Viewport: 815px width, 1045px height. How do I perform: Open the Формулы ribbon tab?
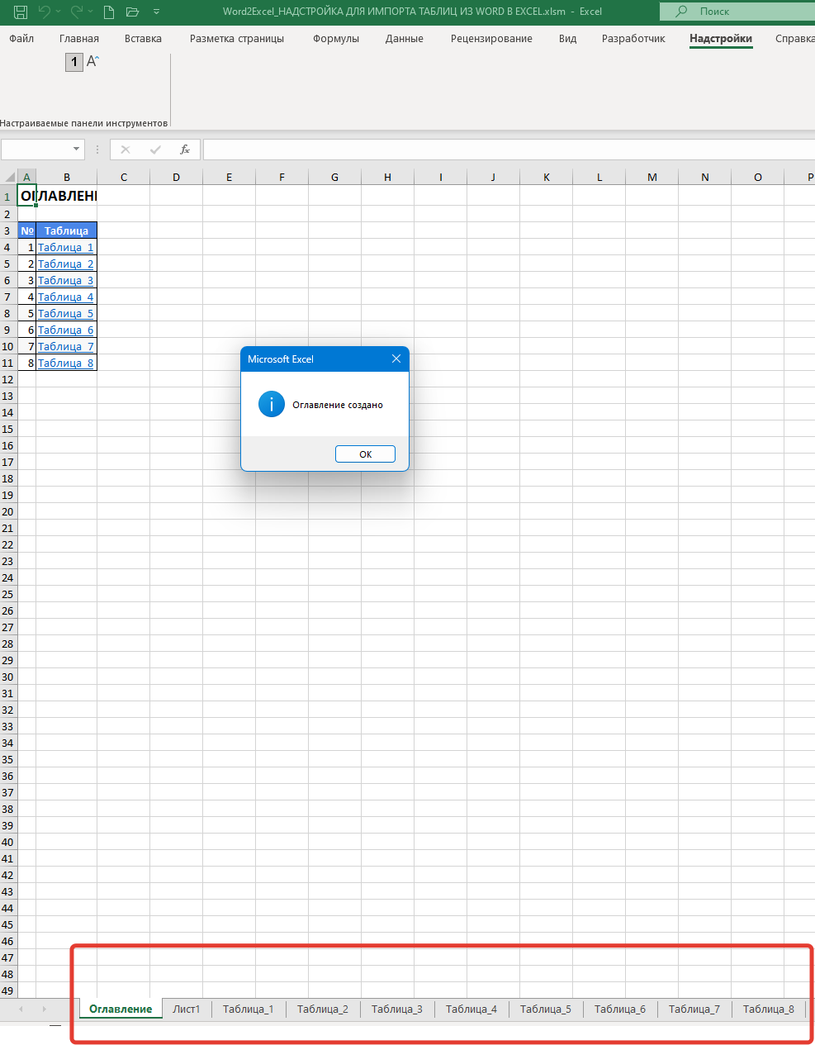335,39
